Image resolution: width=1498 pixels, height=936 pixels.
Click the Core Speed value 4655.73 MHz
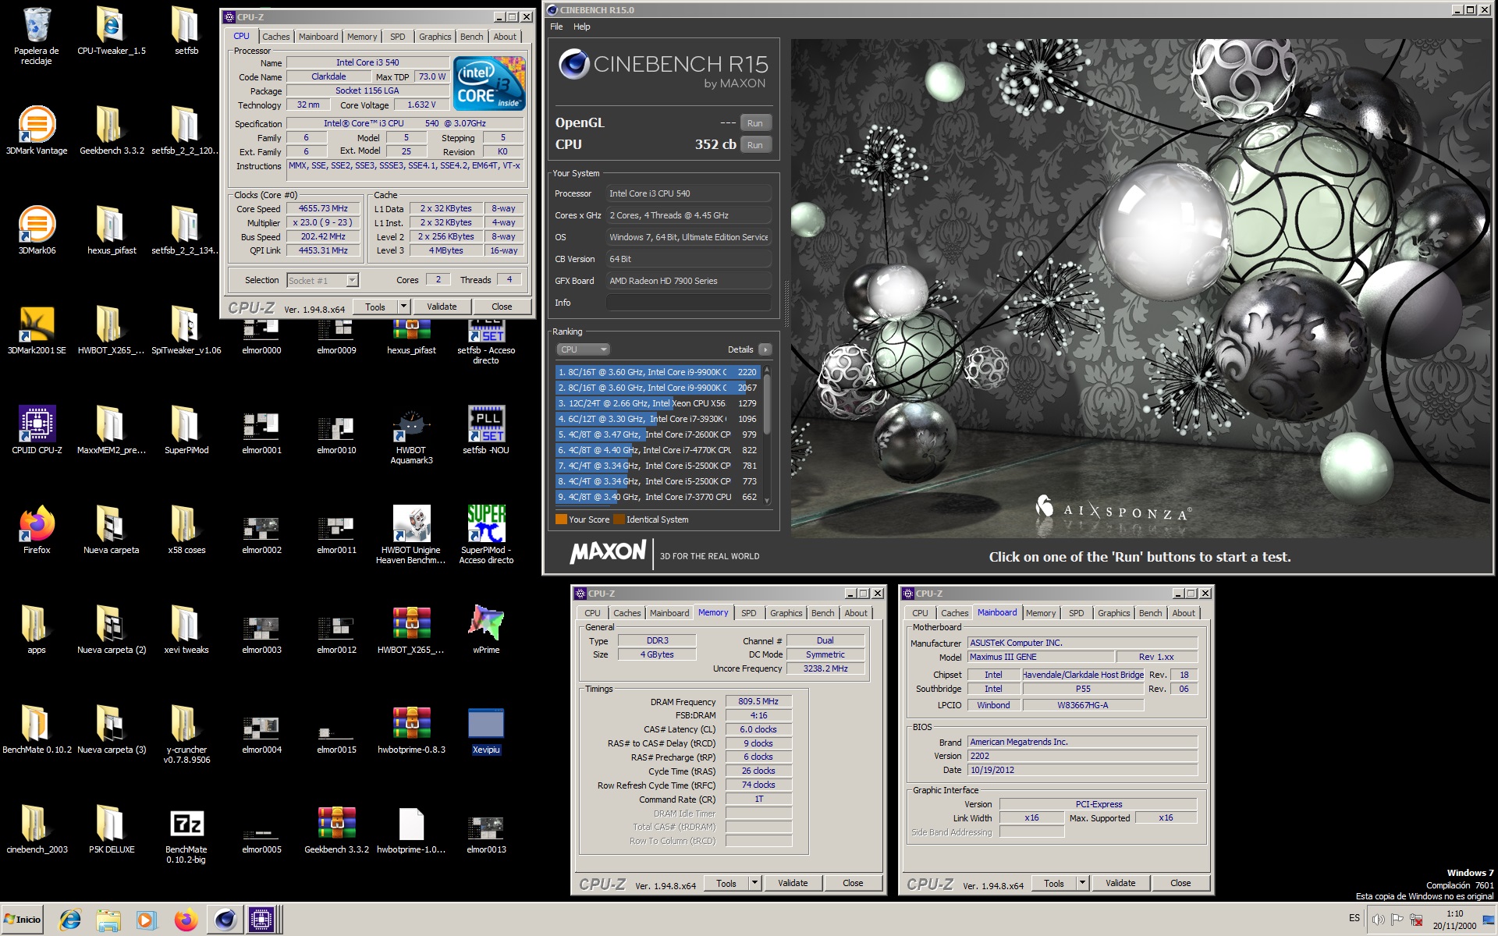pos(323,208)
